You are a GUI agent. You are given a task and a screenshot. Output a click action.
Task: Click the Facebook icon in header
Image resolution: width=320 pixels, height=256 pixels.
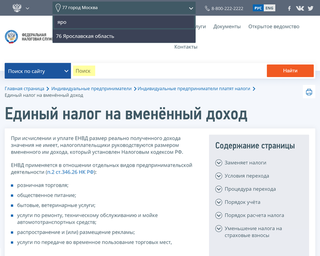coord(289,8)
